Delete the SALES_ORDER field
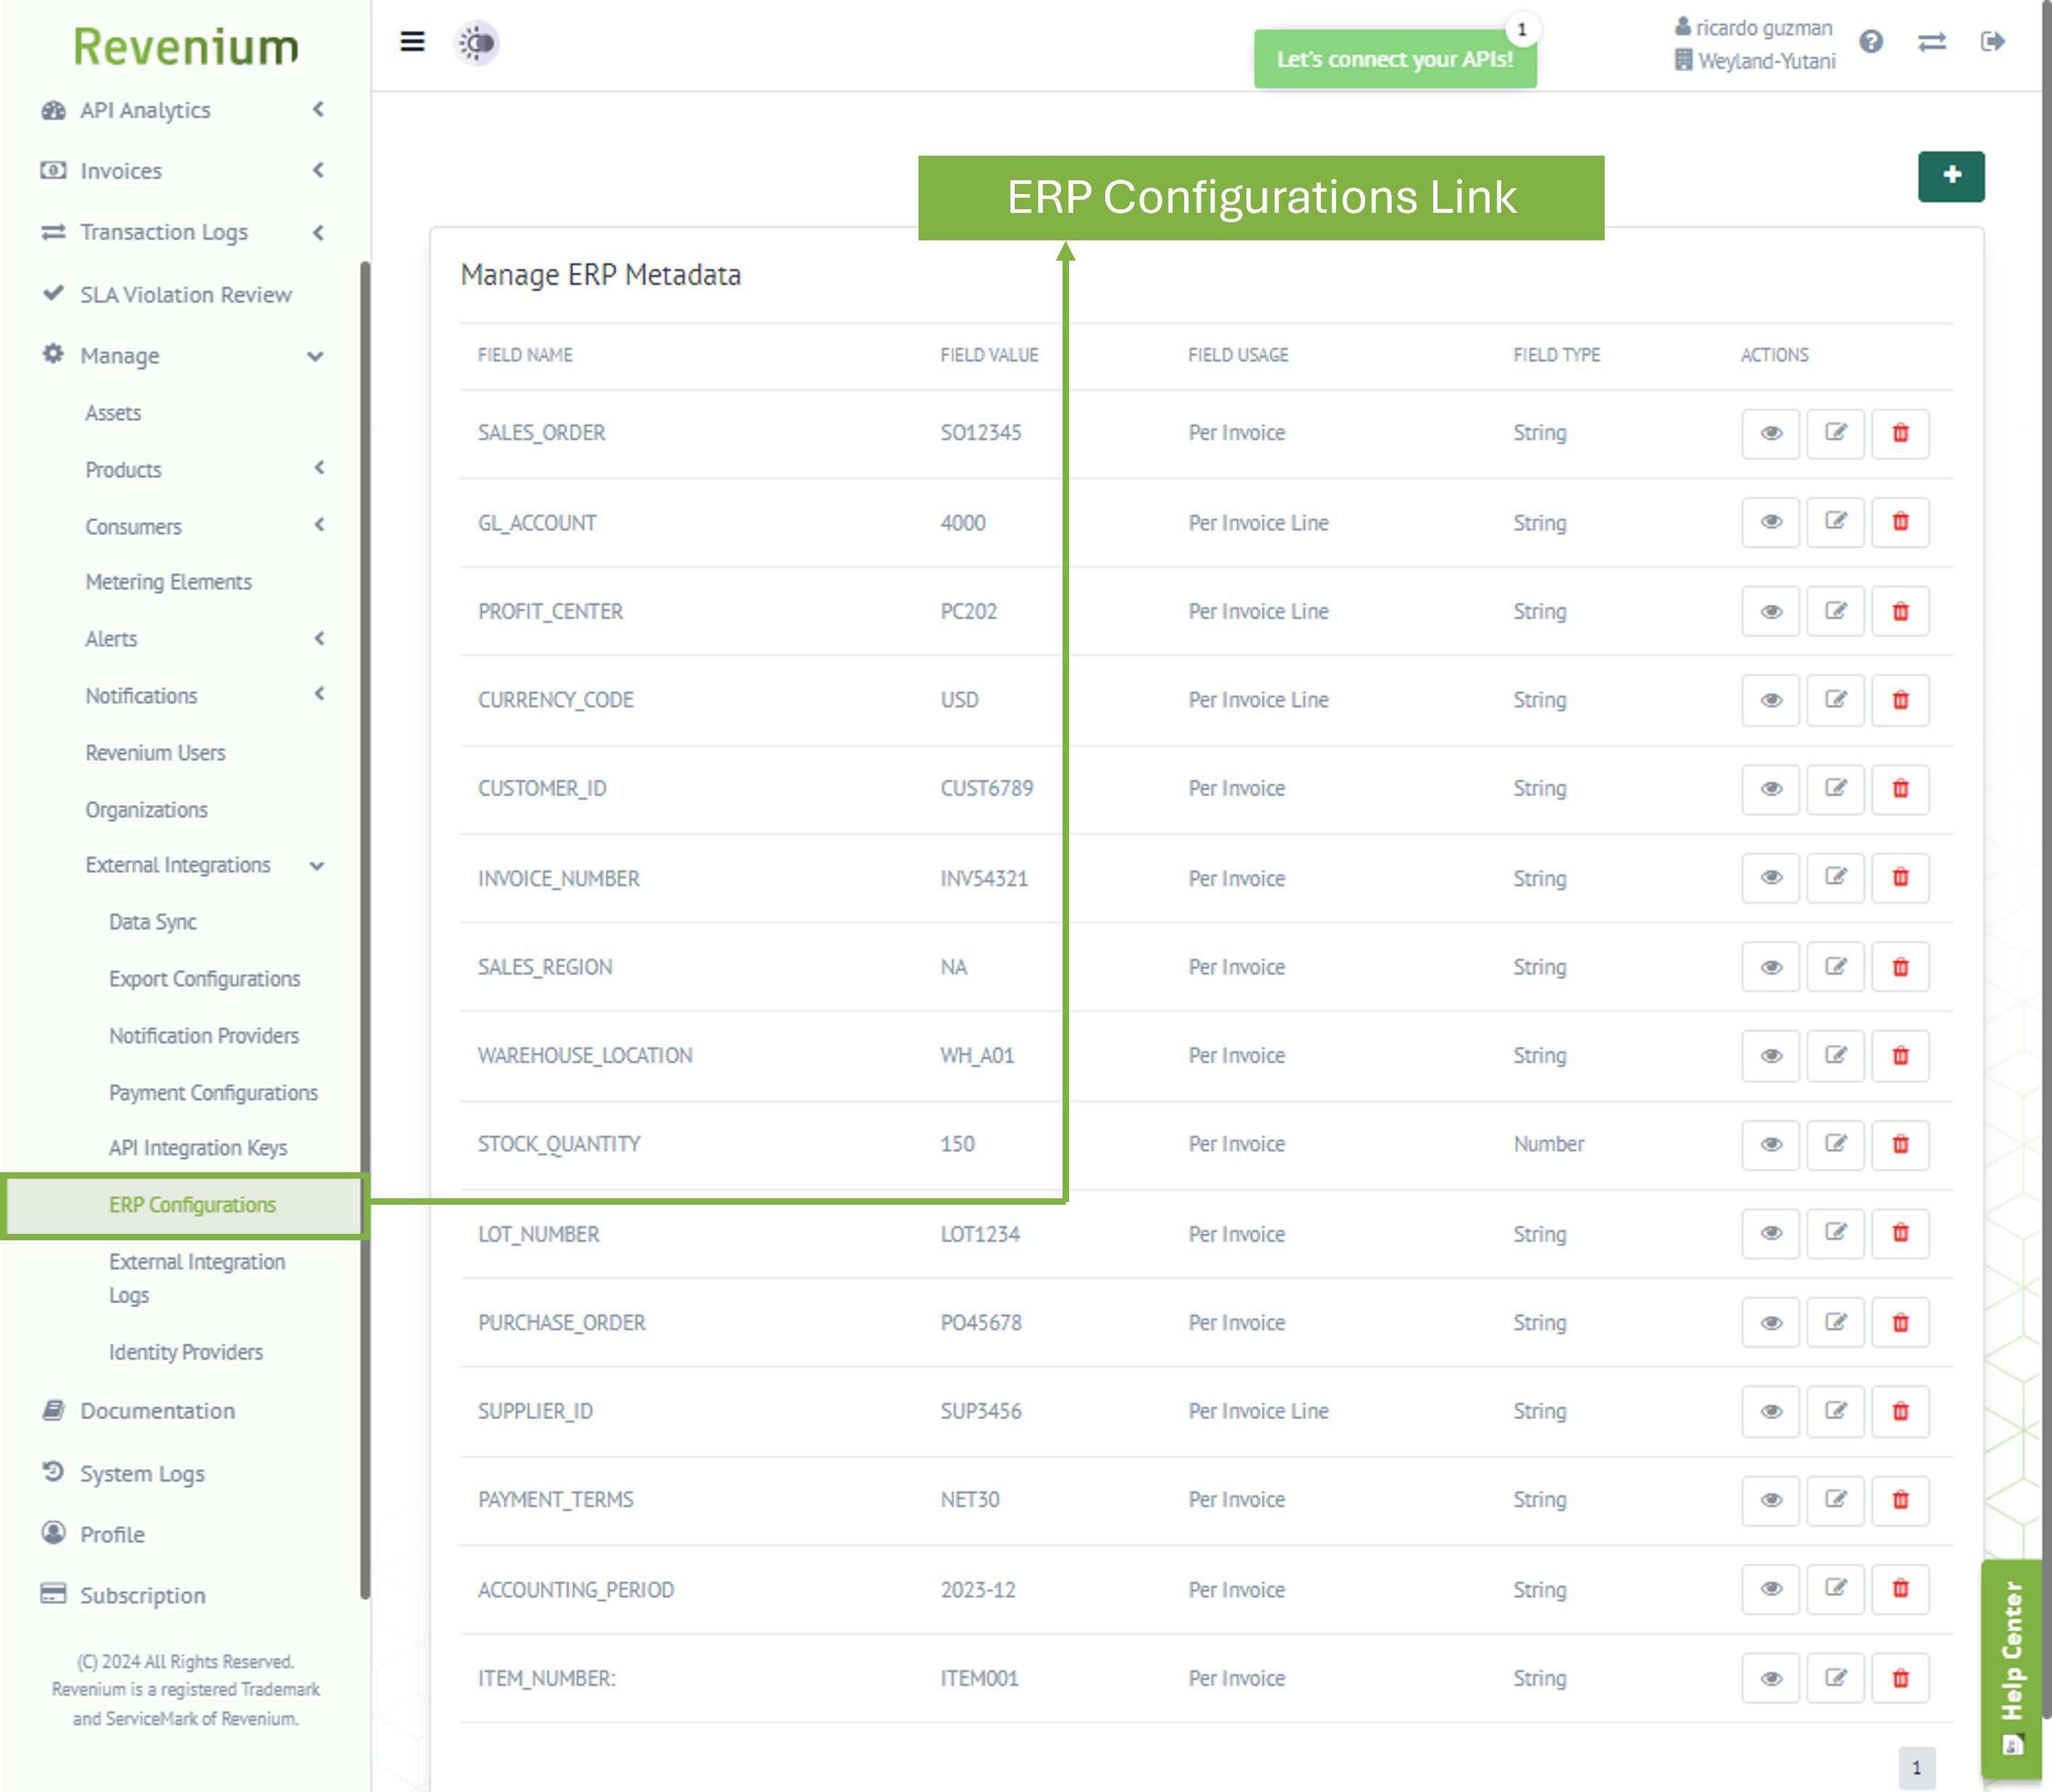Screen dimensions: 2052x1792 [x=1900, y=433]
